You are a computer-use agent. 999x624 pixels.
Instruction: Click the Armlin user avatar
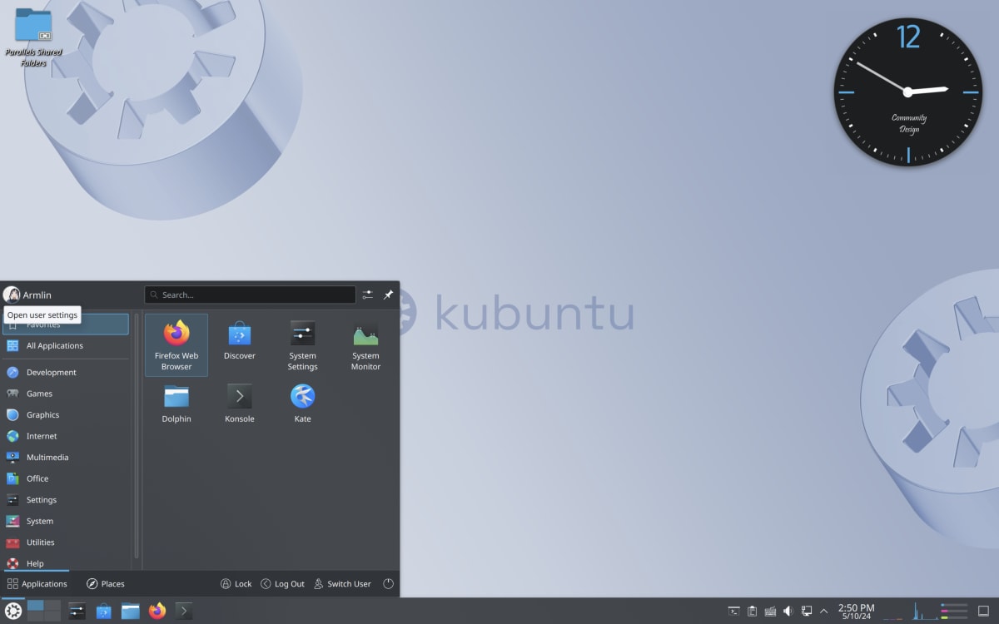click(12, 295)
